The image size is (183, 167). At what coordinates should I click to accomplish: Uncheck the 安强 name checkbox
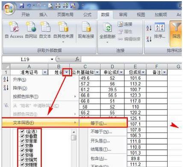coord(22,155)
